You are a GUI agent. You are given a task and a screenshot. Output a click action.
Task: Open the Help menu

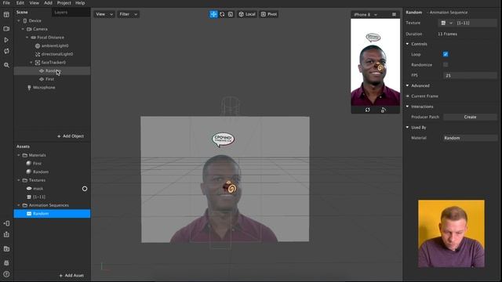pos(80,3)
